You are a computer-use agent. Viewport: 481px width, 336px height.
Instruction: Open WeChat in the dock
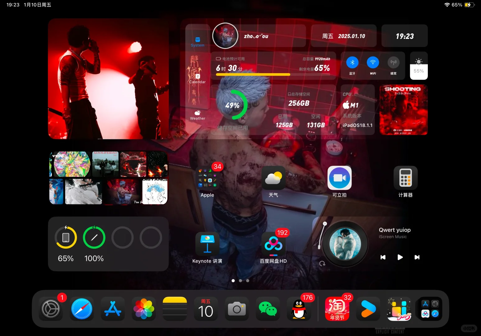[x=268, y=309]
